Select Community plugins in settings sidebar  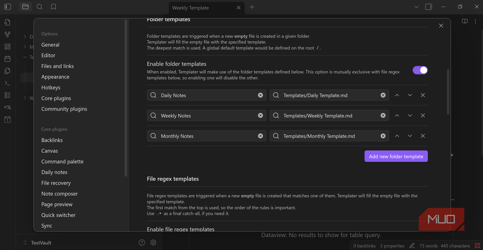coord(64,109)
